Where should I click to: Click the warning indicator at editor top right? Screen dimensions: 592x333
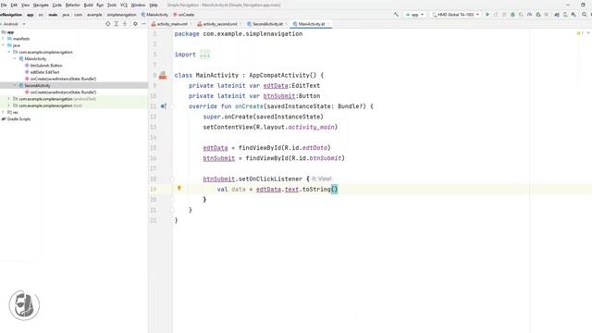[x=580, y=33]
